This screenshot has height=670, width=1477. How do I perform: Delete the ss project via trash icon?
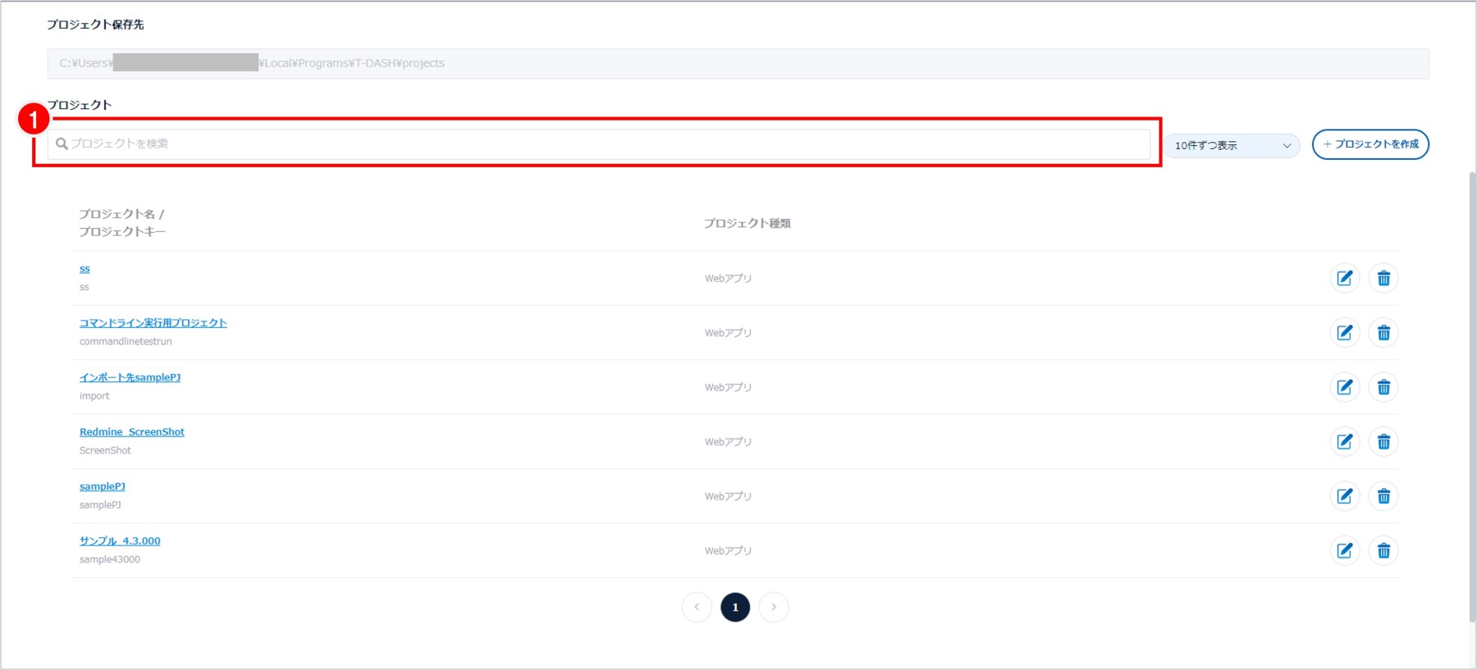[x=1383, y=278]
